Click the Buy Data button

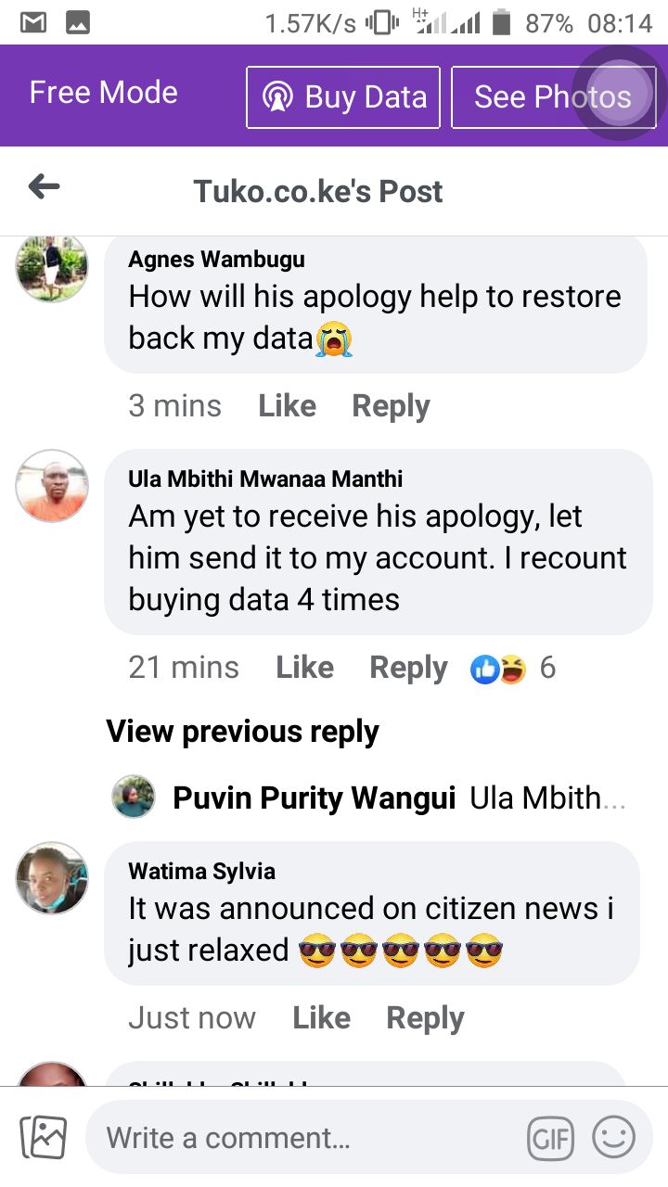(x=343, y=97)
